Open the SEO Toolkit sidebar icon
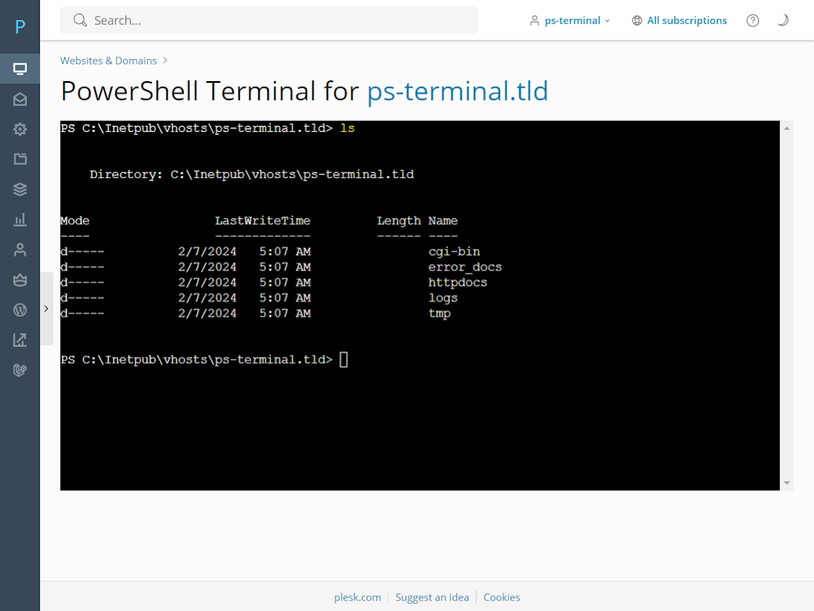The height and width of the screenshot is (611, 814). (x=20, y=340)
